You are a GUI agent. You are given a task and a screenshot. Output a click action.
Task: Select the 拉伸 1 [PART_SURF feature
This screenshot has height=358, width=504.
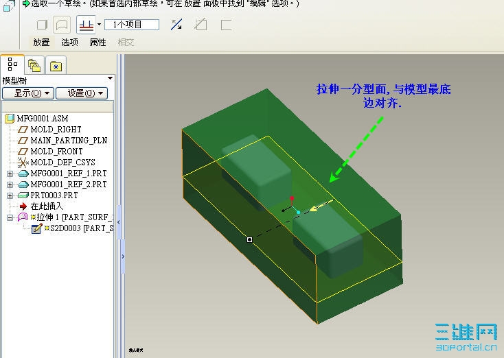(x=75, y=217)
